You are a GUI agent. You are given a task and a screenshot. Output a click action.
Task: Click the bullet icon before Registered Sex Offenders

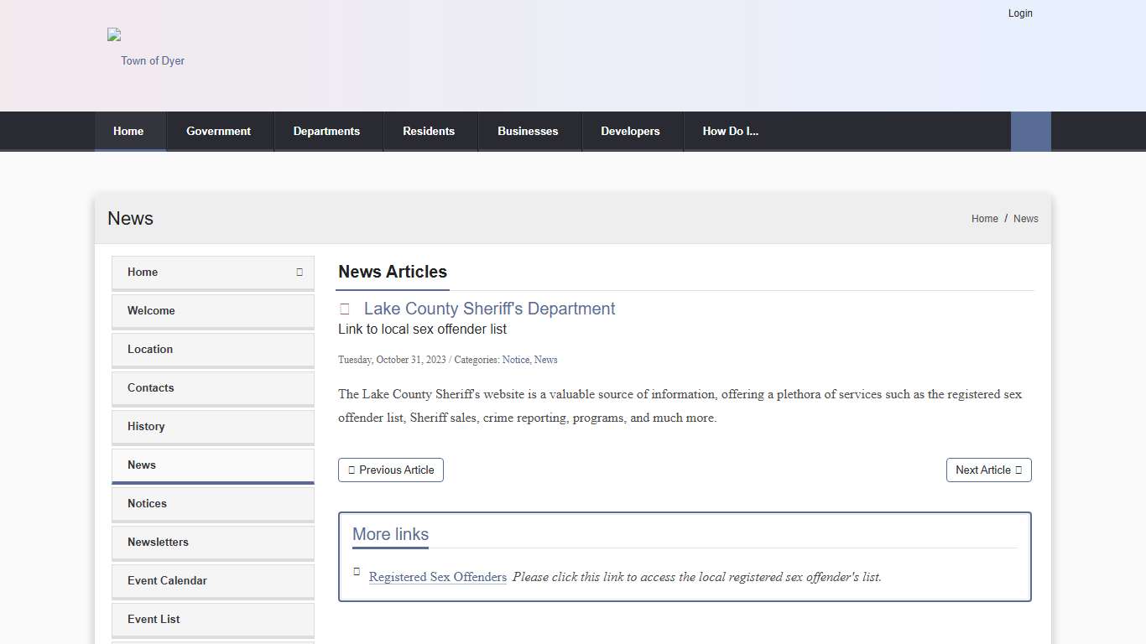pos(357,572)
